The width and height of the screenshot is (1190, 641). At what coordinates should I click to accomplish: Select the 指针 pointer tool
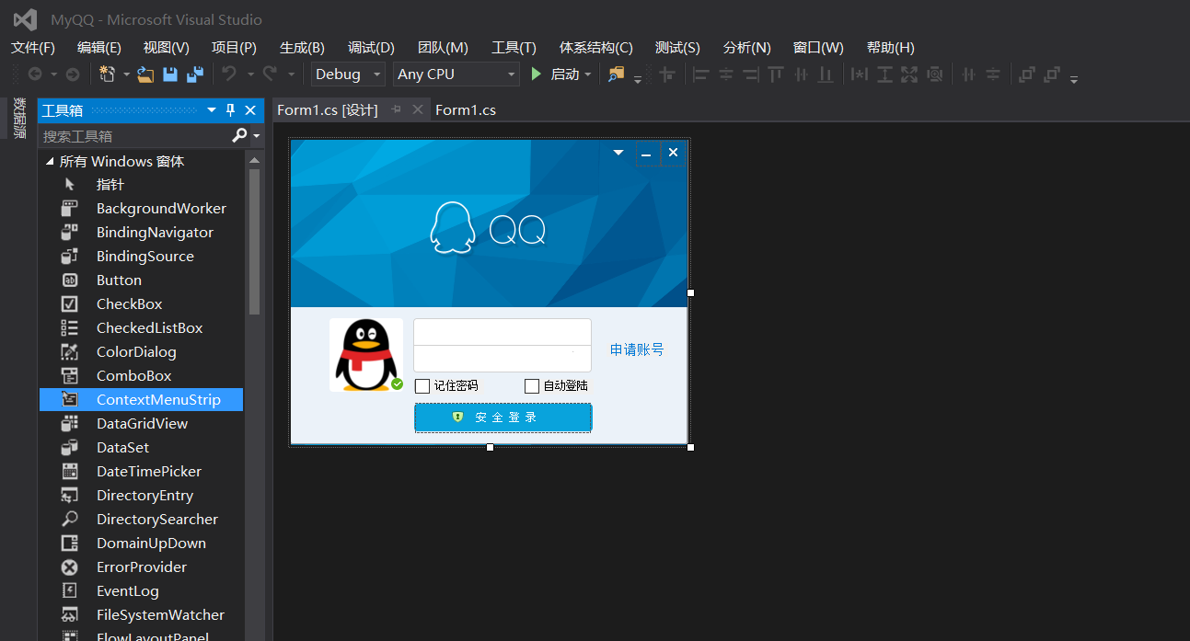click(x=141, y=185)
